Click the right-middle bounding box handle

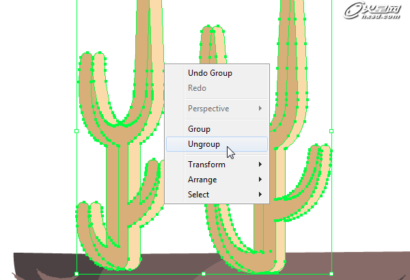pyautogui.click(x=331, y=131)
